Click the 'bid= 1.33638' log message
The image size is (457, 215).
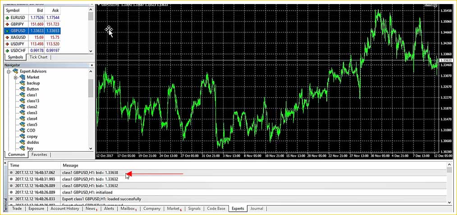pos(90,173)
